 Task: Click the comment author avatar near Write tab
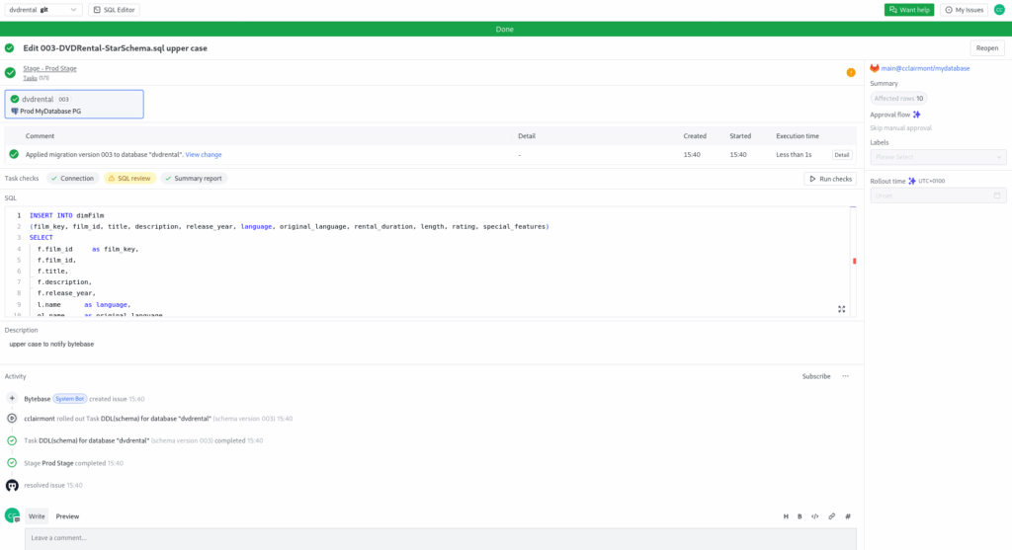pos(12,515)
